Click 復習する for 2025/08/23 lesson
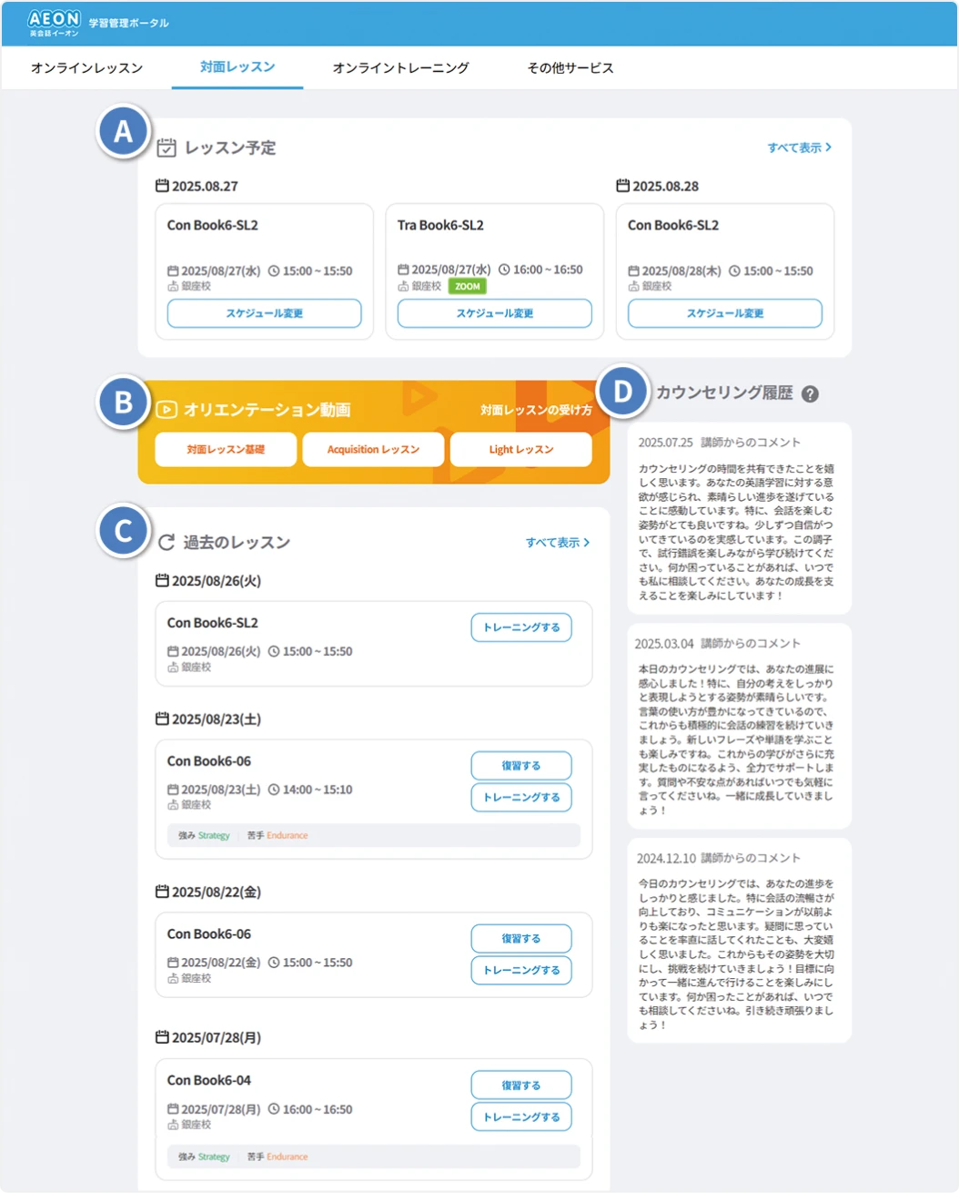The height and width of the screenshot is (1193, 959). tap(520, 766)
